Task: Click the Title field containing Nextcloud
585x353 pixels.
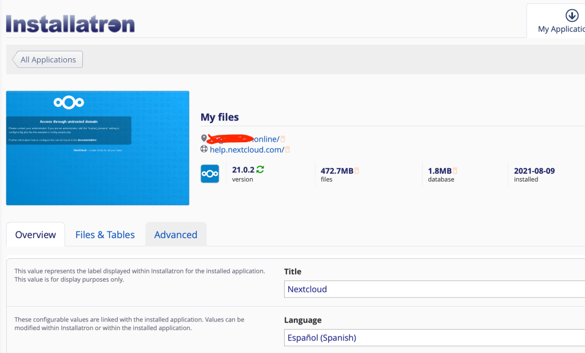Action: pyautogui.click(x=435, y=289)
